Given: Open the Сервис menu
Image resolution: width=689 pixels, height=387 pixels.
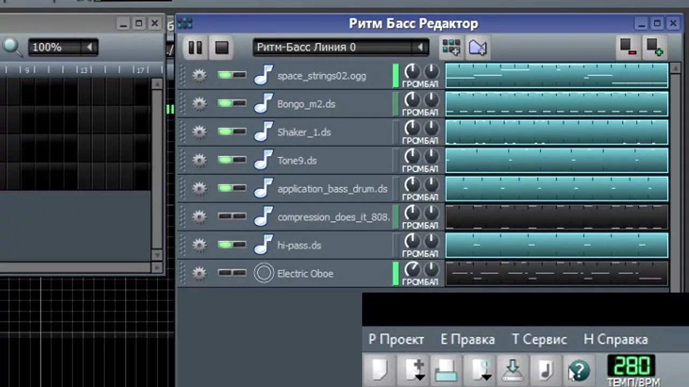Looking at the screenshot, I should 539,340.
